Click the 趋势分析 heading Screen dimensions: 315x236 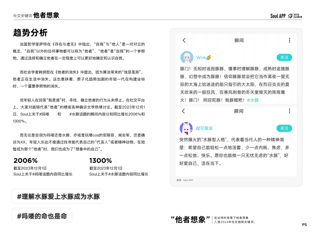[30, 32]
